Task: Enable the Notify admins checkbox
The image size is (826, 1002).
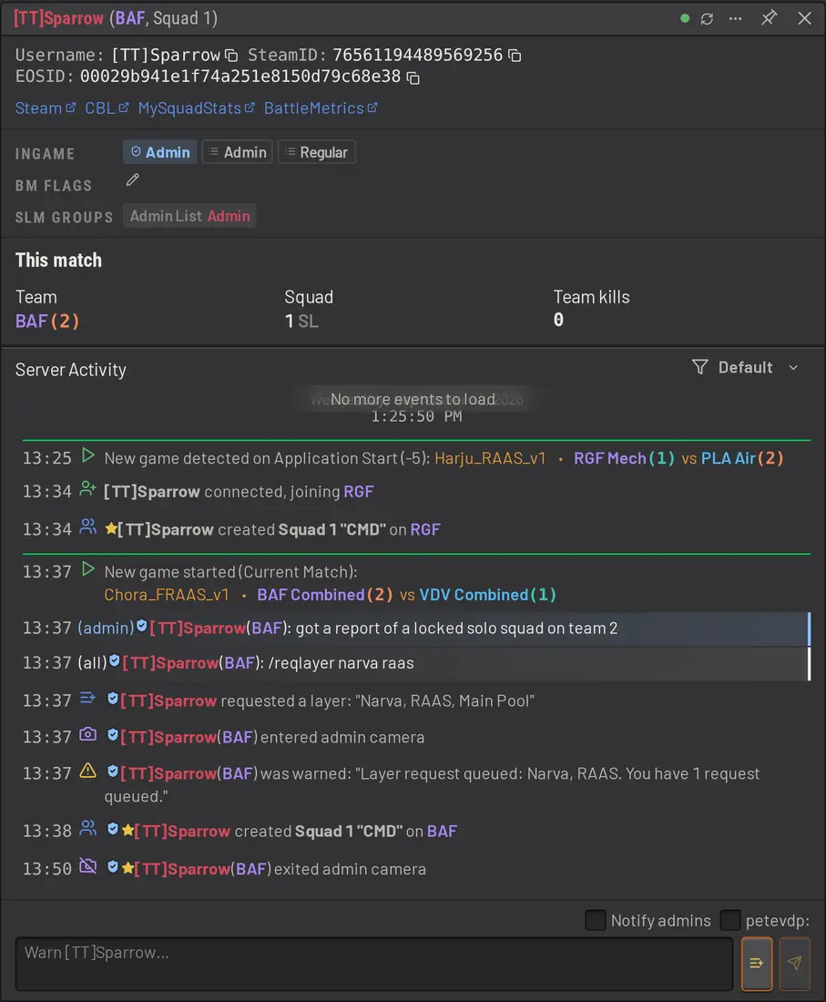Action: coord(596,920)
